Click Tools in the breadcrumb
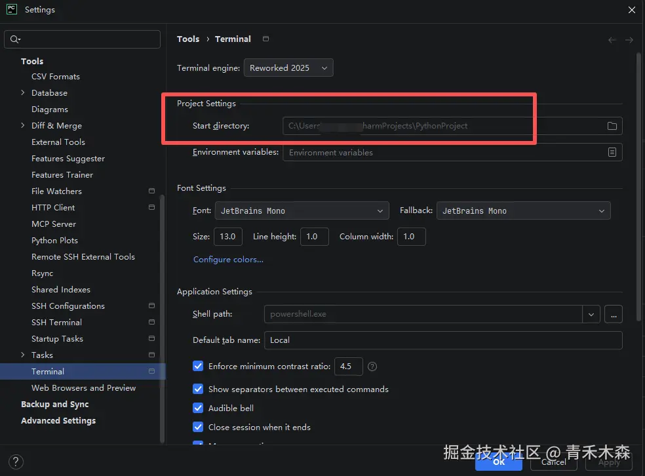 coord(188,39)
